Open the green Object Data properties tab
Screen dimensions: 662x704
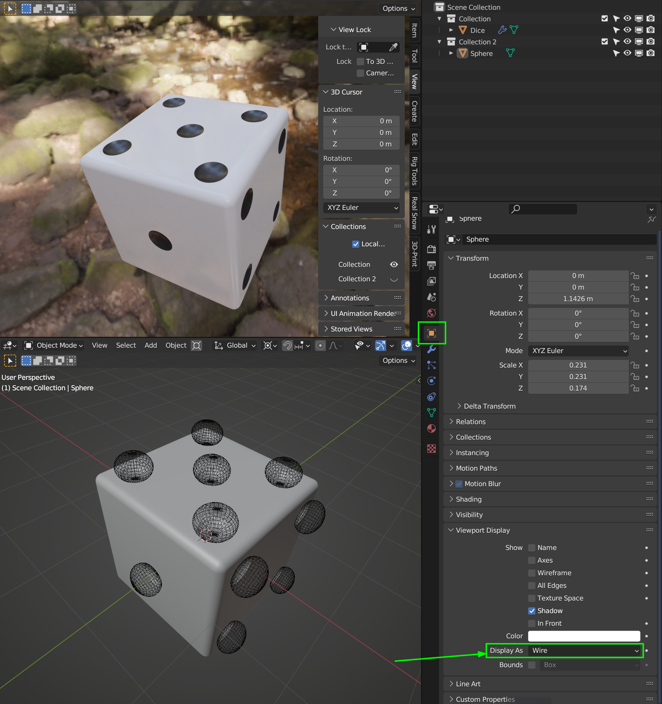[x=431, y=412]
